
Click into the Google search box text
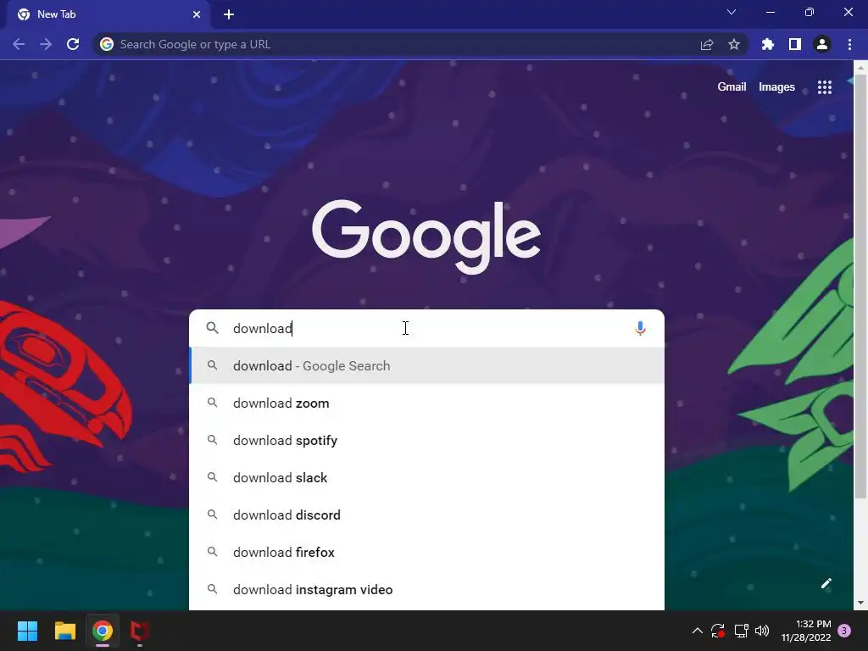tap(426, 328)
